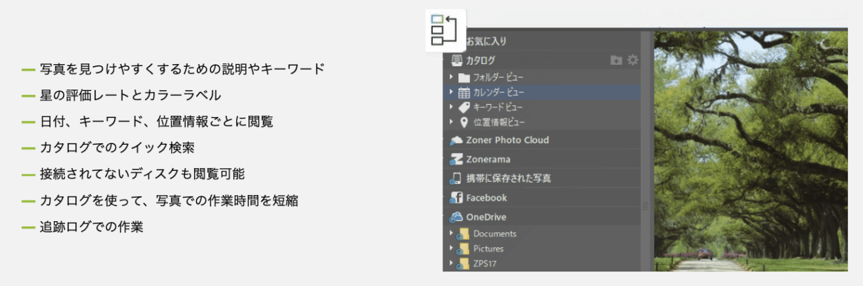
Task: Expand the Pictures folder
Action: 452,249
